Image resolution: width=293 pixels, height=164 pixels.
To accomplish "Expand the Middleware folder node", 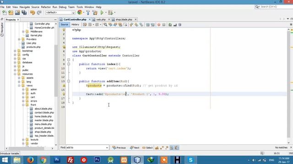I will pyautogui.click(x=23, y=31).
